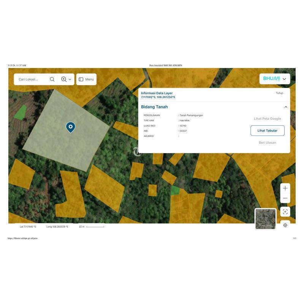Click Beri Ulasan to give review

coord(268,143)
